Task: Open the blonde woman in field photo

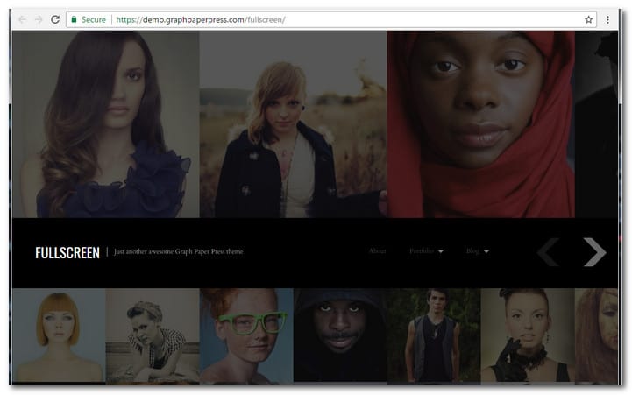Action: 293,123
